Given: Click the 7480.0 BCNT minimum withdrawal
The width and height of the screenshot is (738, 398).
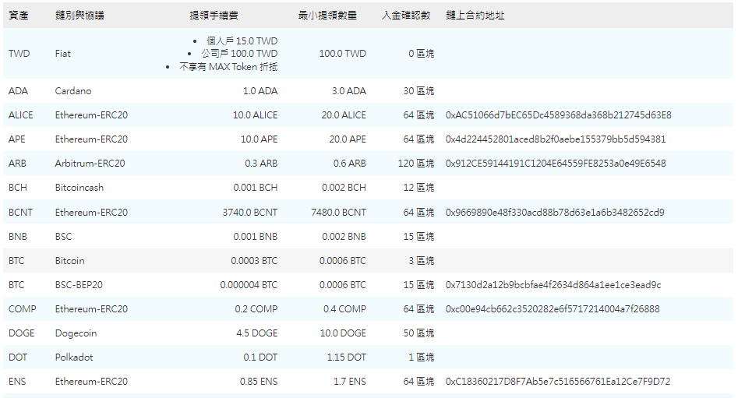Looking at the screenshot, I should [x=338, y=213].
